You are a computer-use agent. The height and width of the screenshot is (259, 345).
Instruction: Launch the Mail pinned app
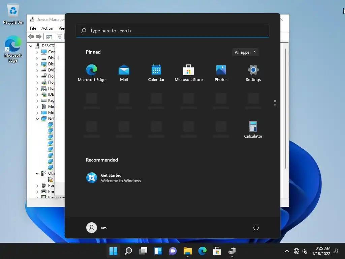[x=124, y=73]
